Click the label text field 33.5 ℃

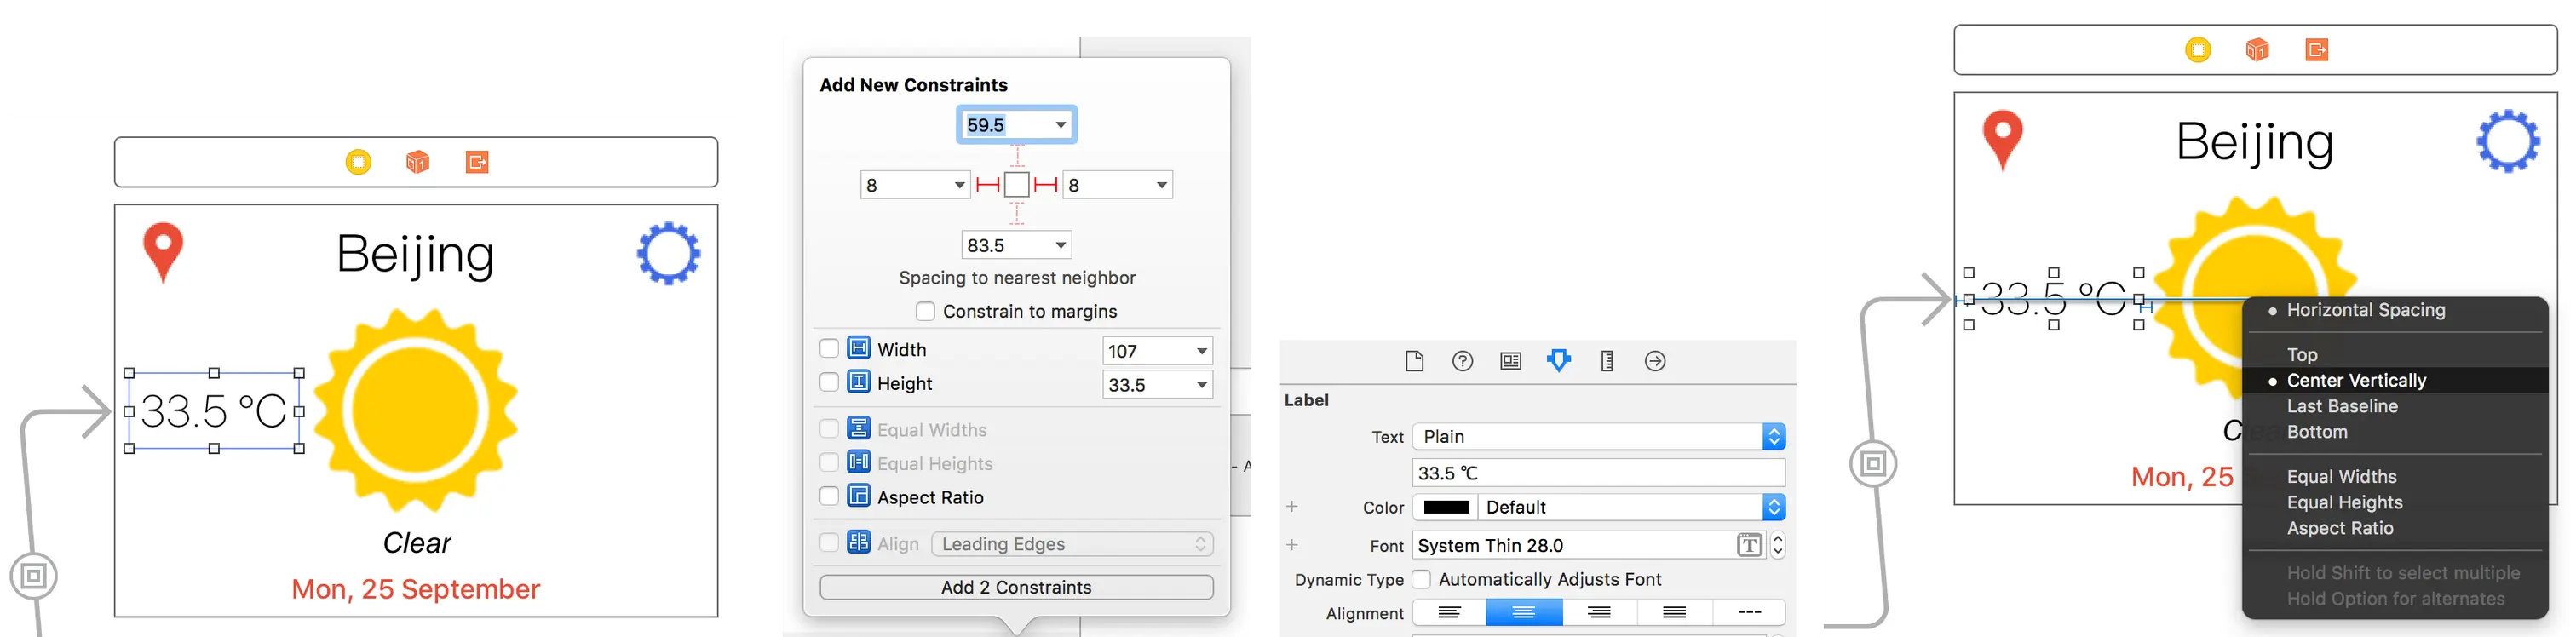click(x=1599, y=473)
